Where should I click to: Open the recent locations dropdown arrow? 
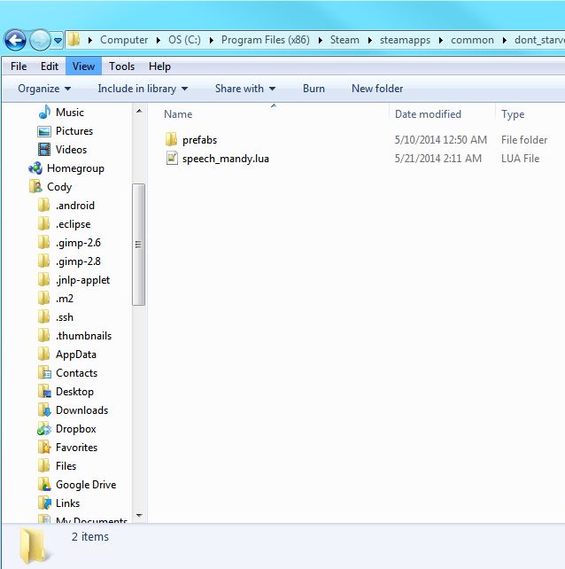click(x=58, y=40)
